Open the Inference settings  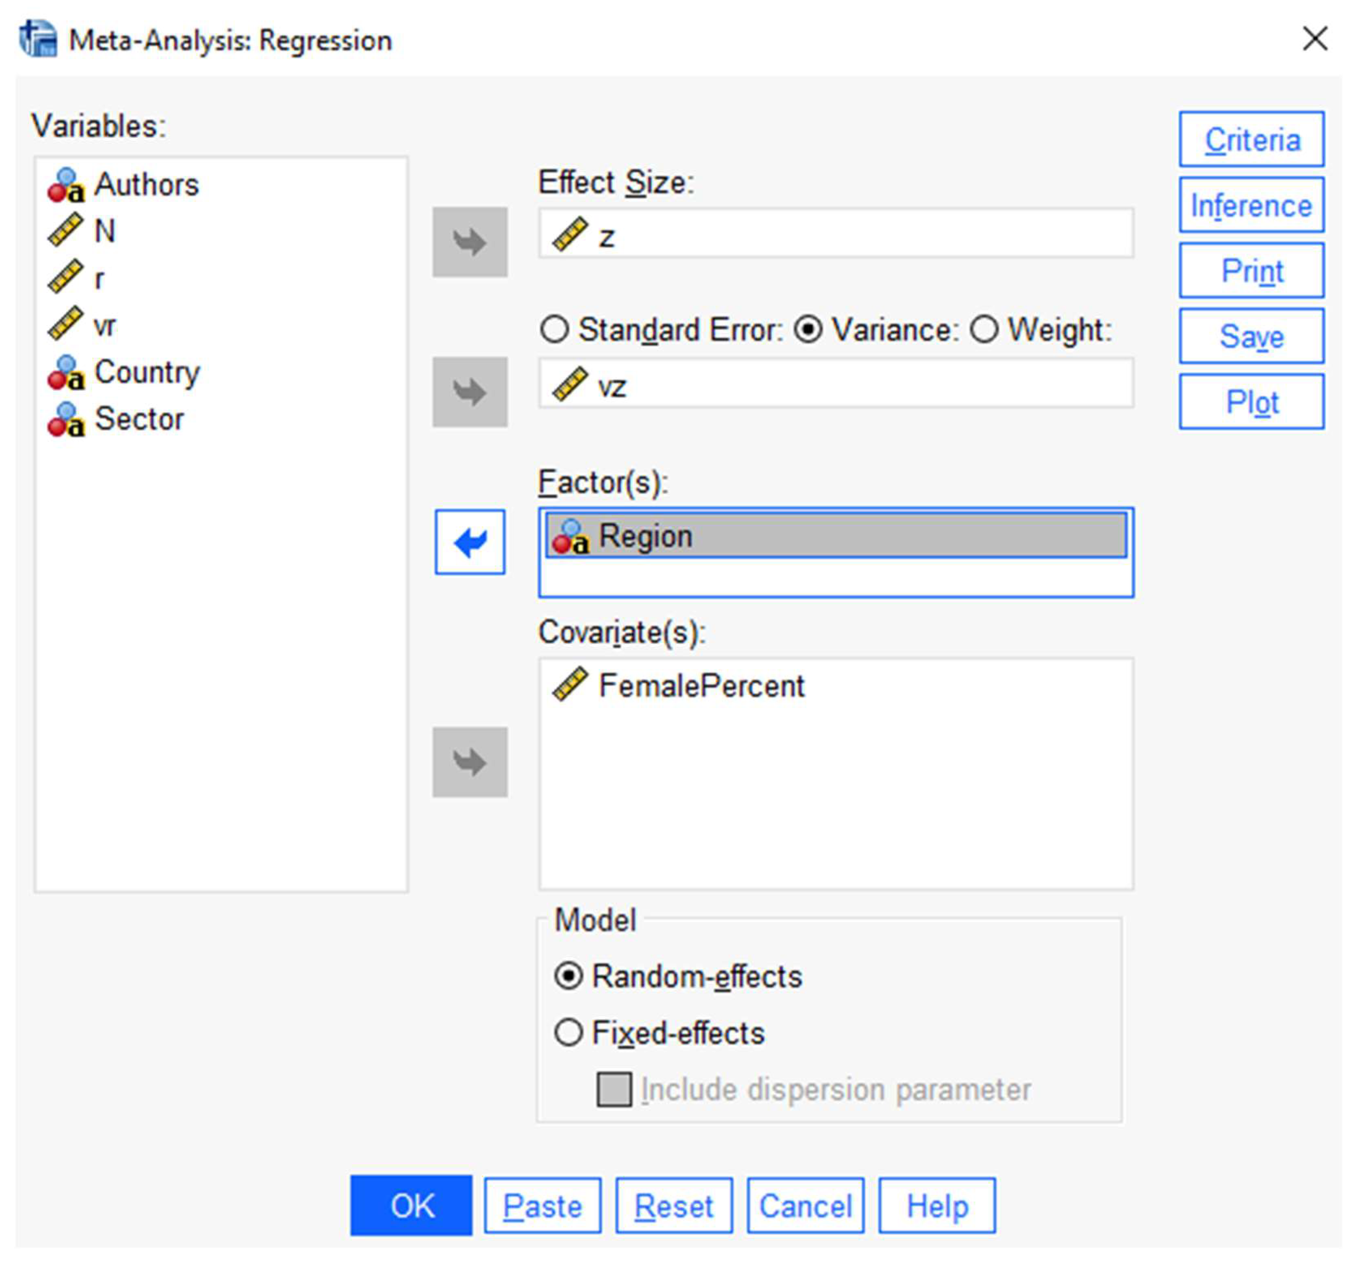click(x=1251, y=205)
